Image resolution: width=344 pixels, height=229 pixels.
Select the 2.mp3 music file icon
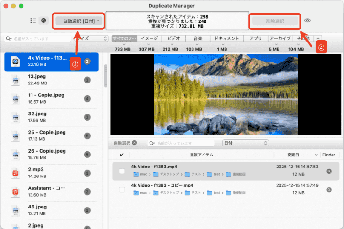coord(15,172)
